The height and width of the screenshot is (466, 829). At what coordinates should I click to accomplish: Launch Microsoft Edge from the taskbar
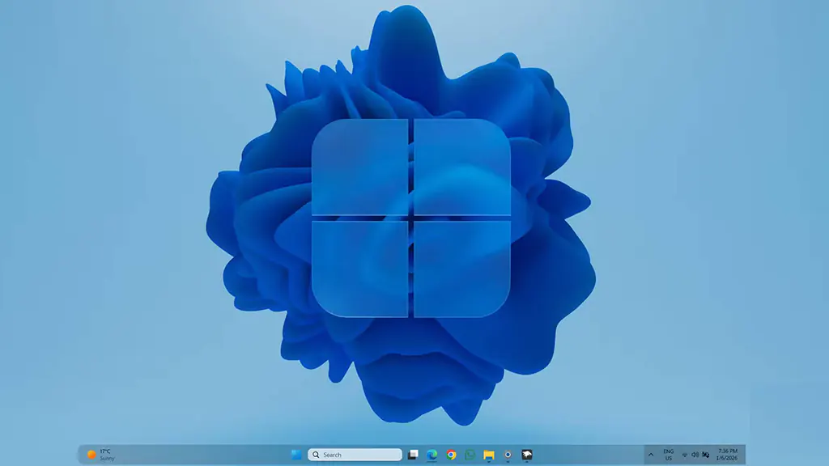[433, 454]
